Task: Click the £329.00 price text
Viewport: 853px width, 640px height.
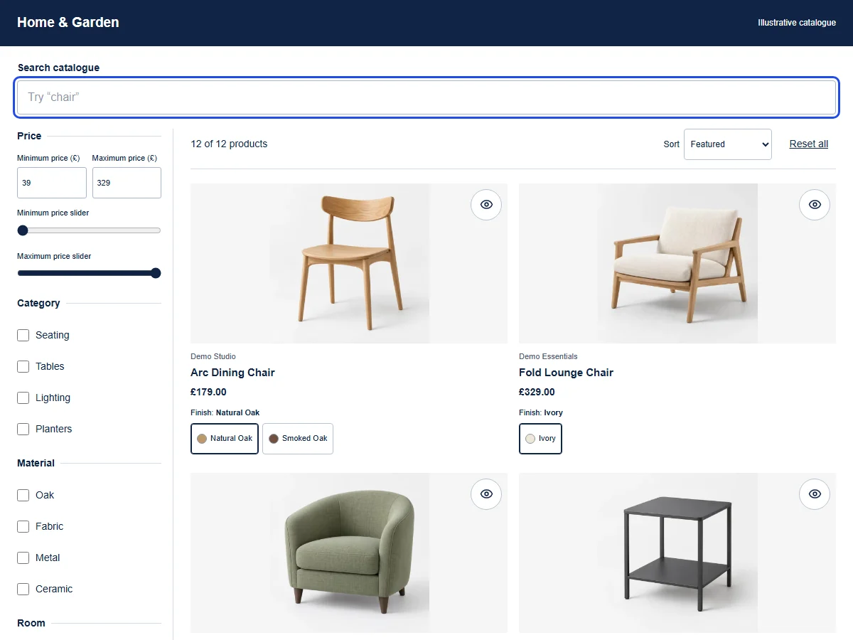Action: pyautogui.click(x=537, y=392)
